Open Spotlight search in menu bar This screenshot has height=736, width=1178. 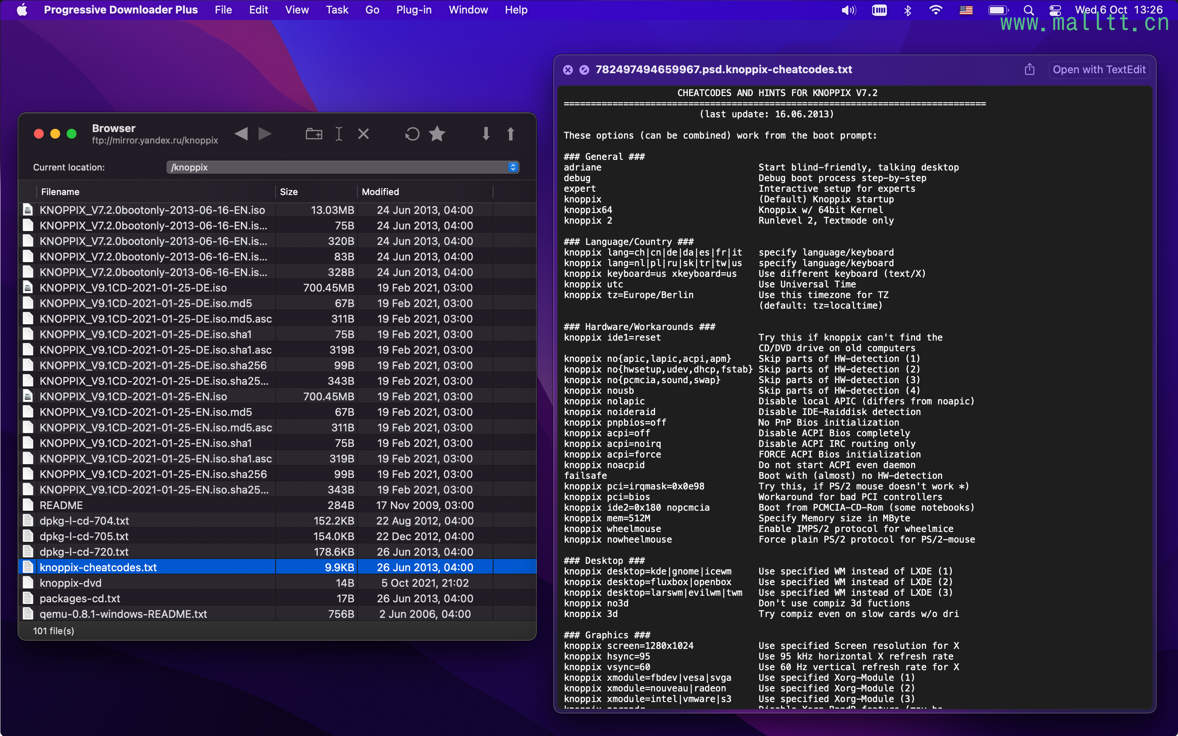tap(1029, 10)
